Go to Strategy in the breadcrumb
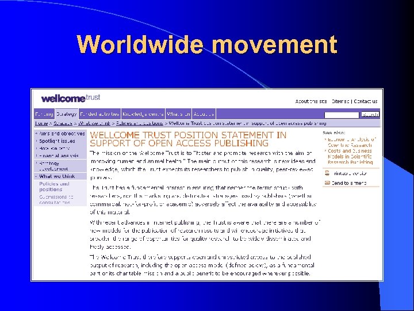 click(63, 123)
